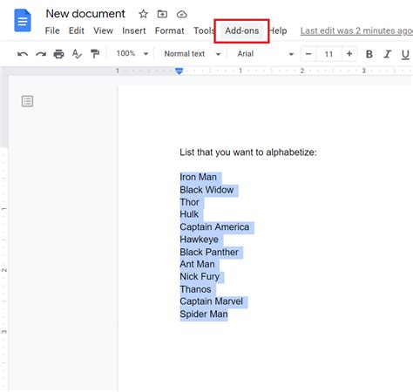The height and width of the screenshot is (392, 413).
Task: Click the text 'Iron Man'
Action: coord(198,177)
